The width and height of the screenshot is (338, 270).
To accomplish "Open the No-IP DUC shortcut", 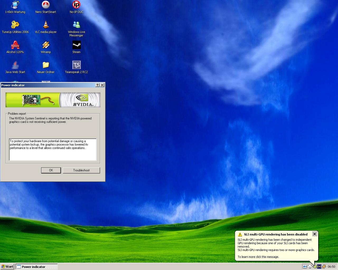I will 76,7.
